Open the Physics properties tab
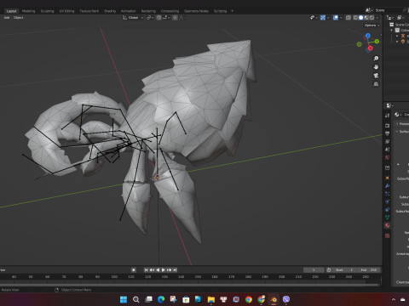 point(388,201)
